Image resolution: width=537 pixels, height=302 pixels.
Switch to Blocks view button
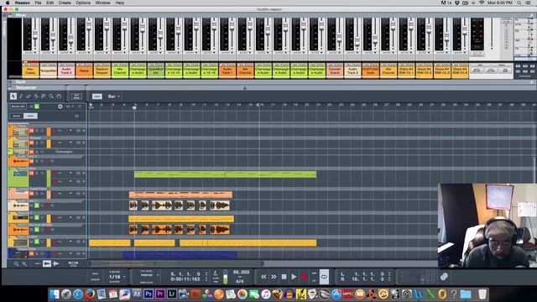click(17, 116)
